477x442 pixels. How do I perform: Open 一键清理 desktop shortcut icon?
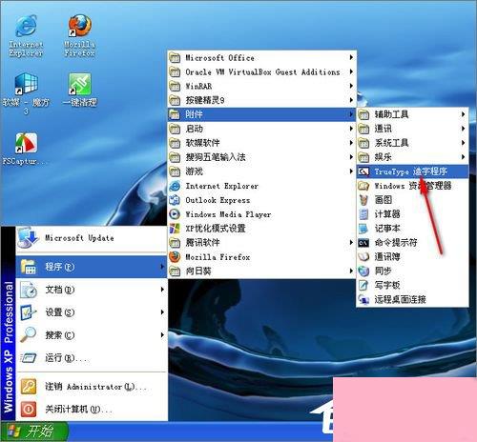pyautogui.click(x=79, y=84)
